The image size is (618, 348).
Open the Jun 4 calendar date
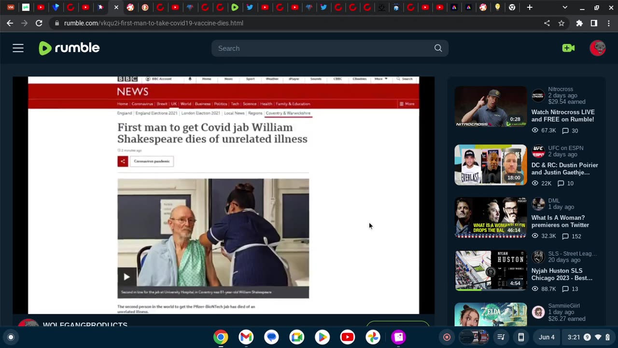click(x=547, y=337)
